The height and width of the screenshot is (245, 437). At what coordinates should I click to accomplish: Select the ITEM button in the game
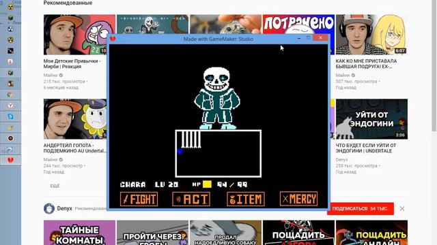point(246,199)
